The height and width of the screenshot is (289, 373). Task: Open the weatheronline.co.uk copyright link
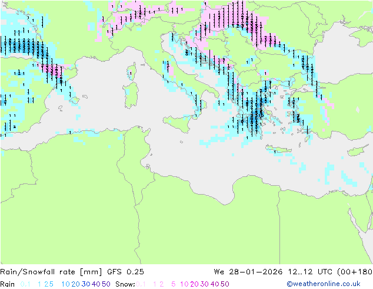pos(324,284)
